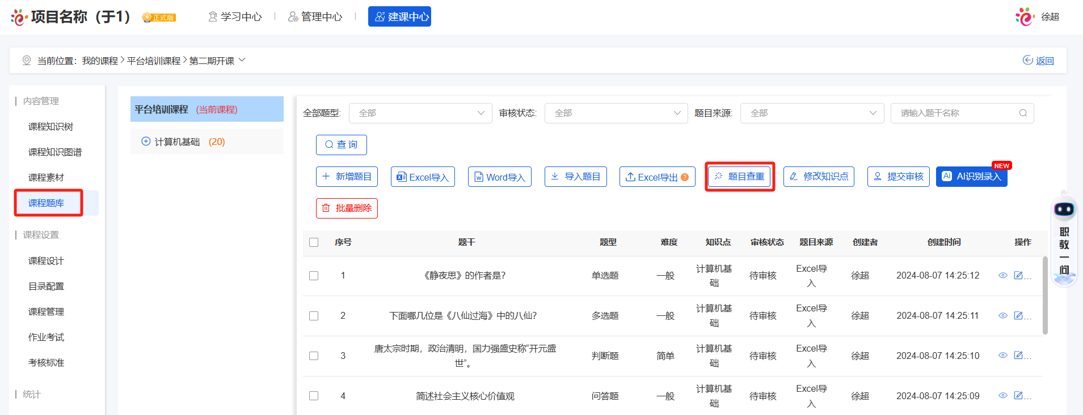This screenshot has width=1083, height=415.
Task: Switch to 建课中心 tab
Action: point(399,17)
